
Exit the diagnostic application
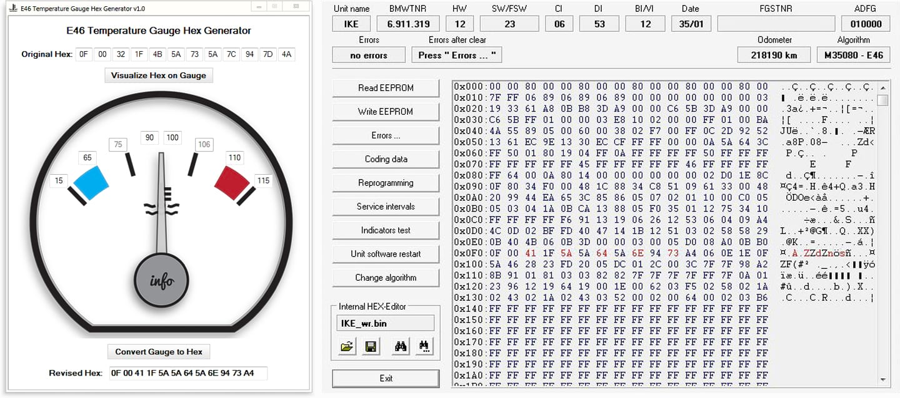click(386, 378)
